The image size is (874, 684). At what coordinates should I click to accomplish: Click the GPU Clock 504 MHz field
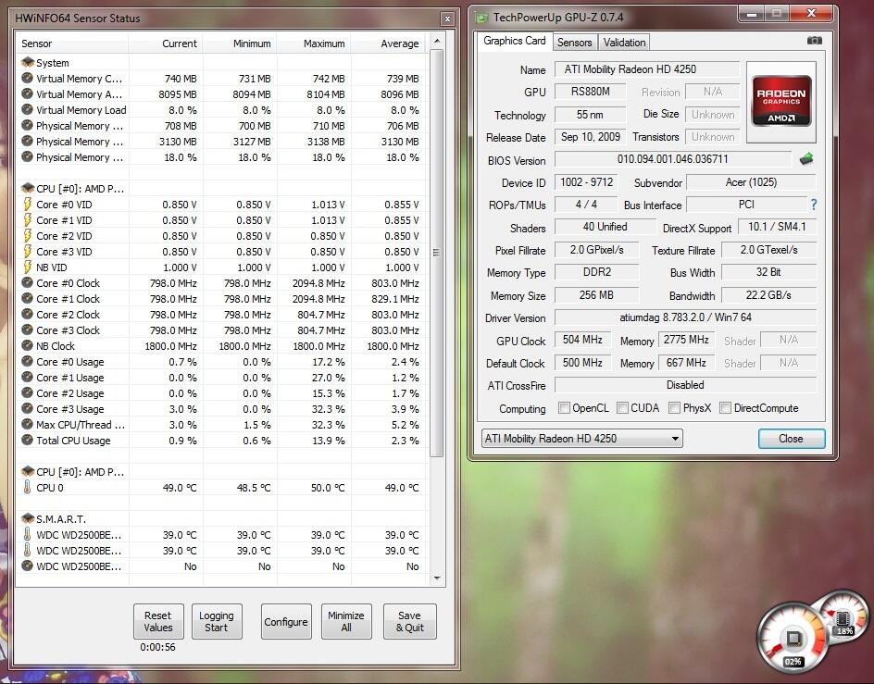click(x=582, y=340)
